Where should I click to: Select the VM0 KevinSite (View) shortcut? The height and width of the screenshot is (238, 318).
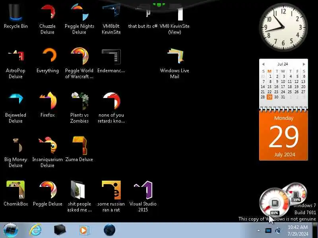click(x=175, y=18)
